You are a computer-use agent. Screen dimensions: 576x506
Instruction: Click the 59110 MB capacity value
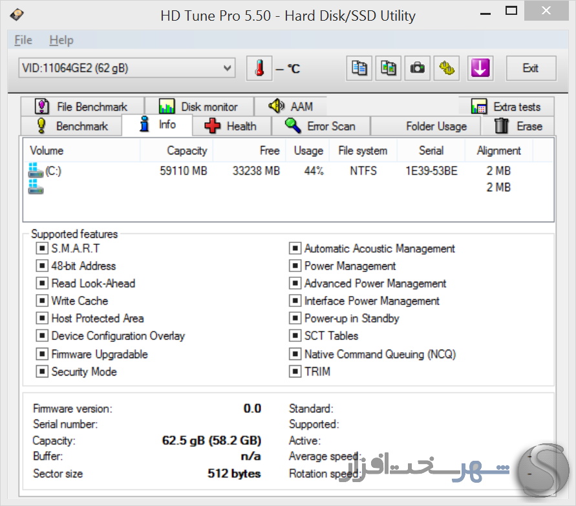(184, 171)
